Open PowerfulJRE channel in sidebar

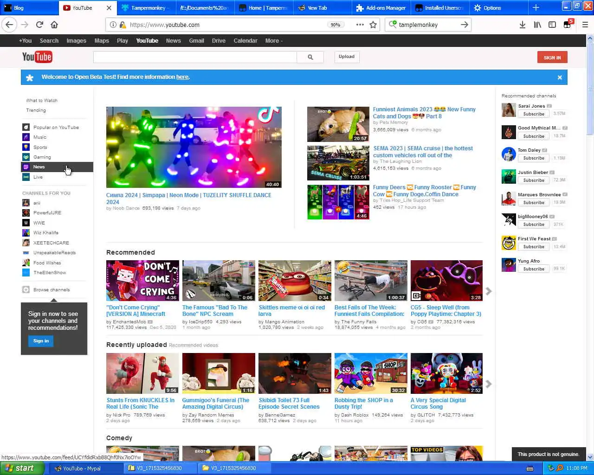point(47,212)
